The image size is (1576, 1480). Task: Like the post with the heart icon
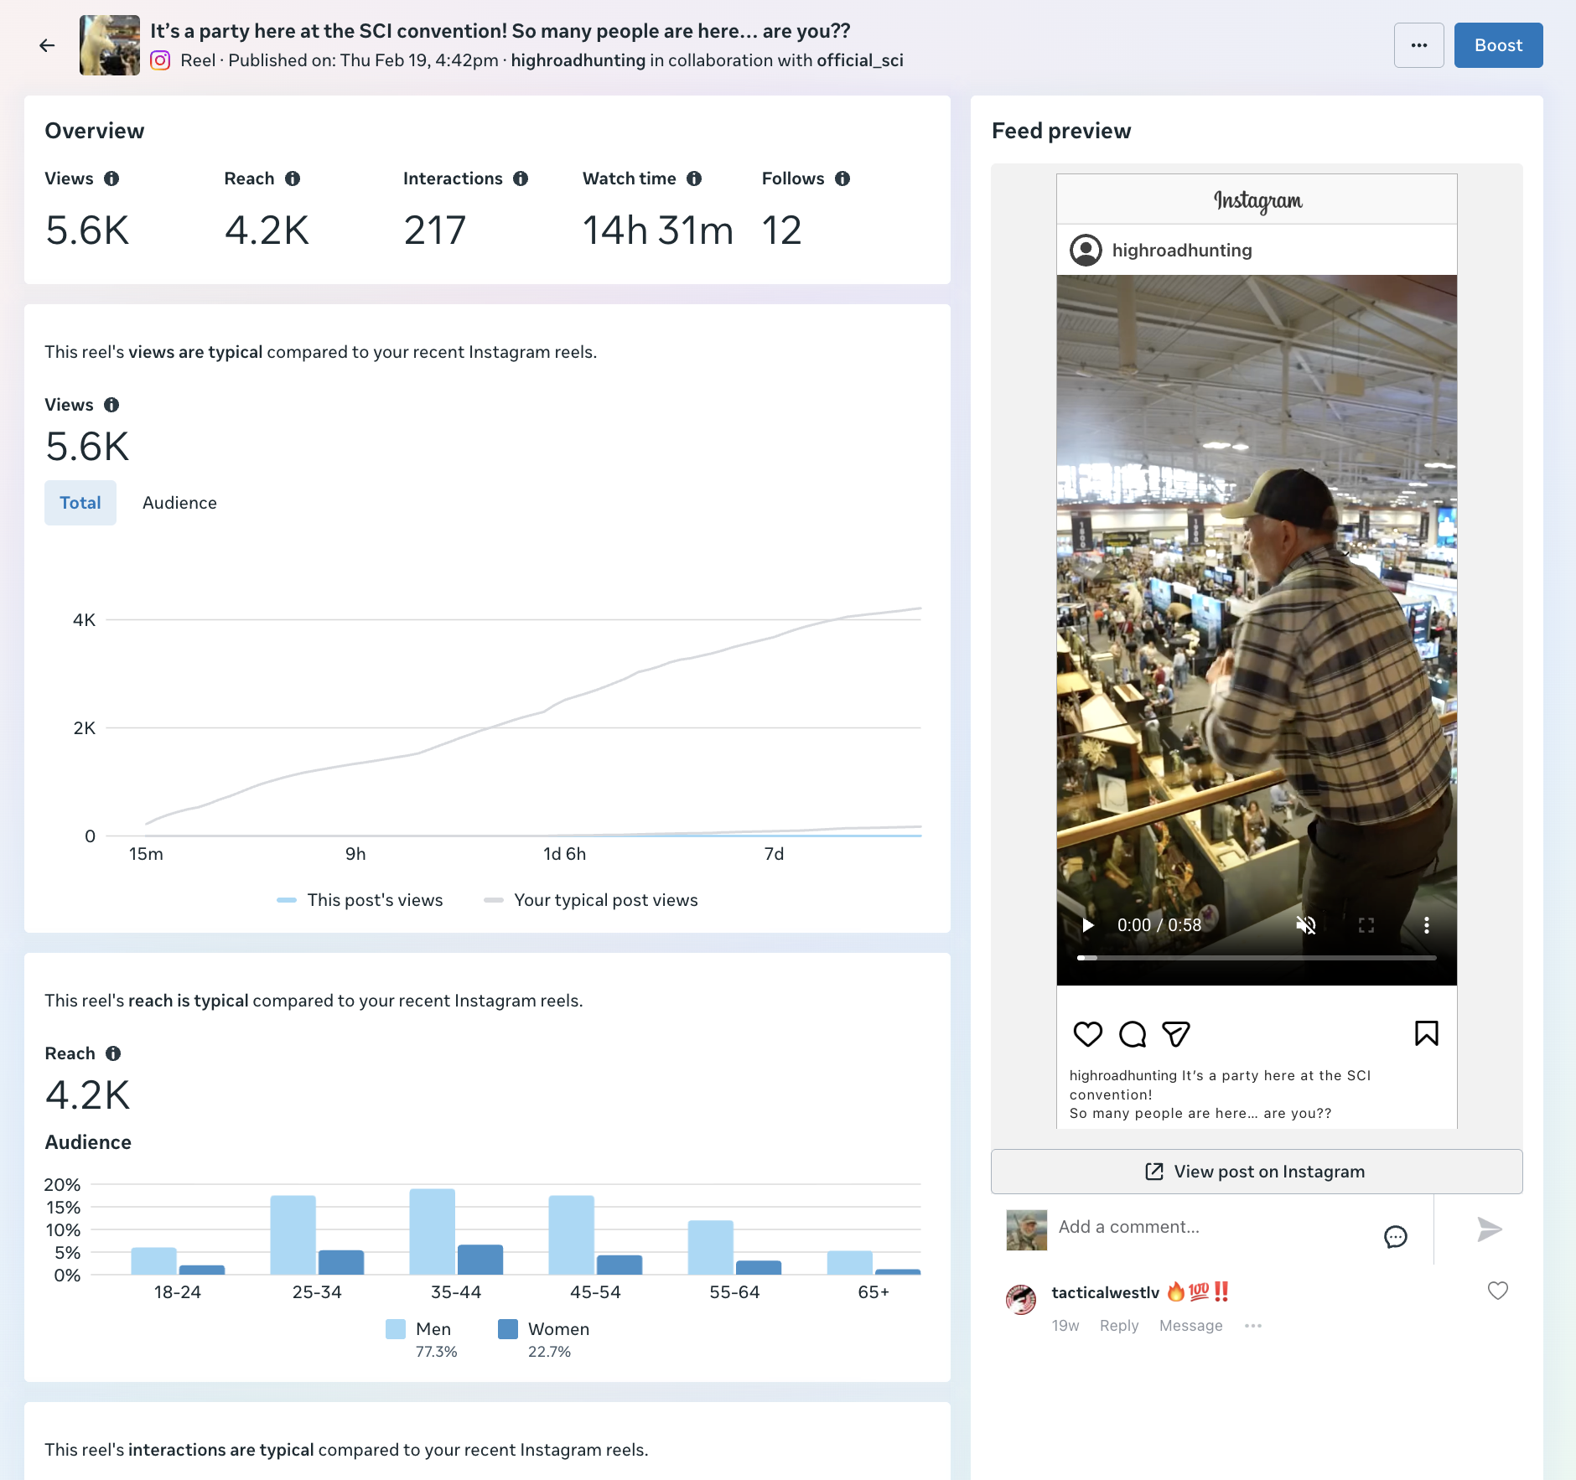pos(1088,1033)
